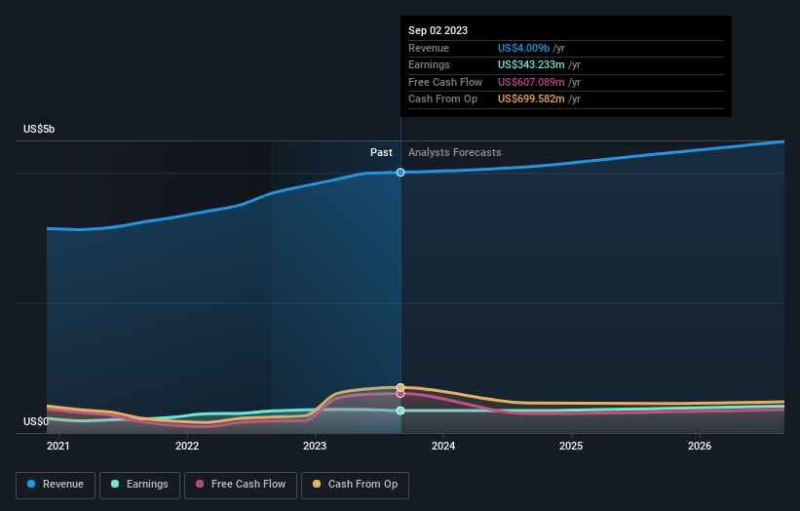The height and width of the screenshot is (511, 800).
Task: Click the US$699.582m cash from op value
Action: coord(531,99)
